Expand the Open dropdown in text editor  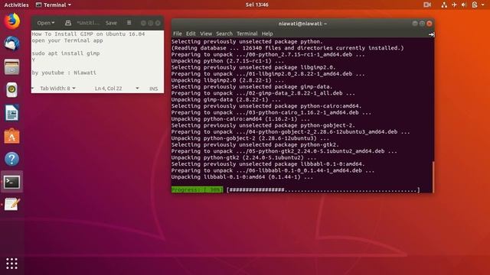point(46,23)
